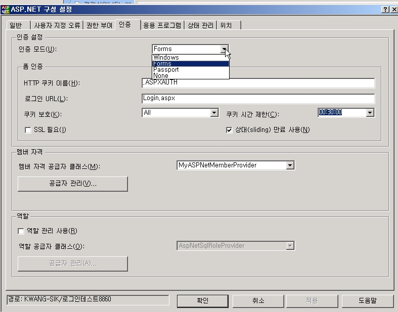Open the 일반 tab
The image size is (398, 312).
(18, 25)
